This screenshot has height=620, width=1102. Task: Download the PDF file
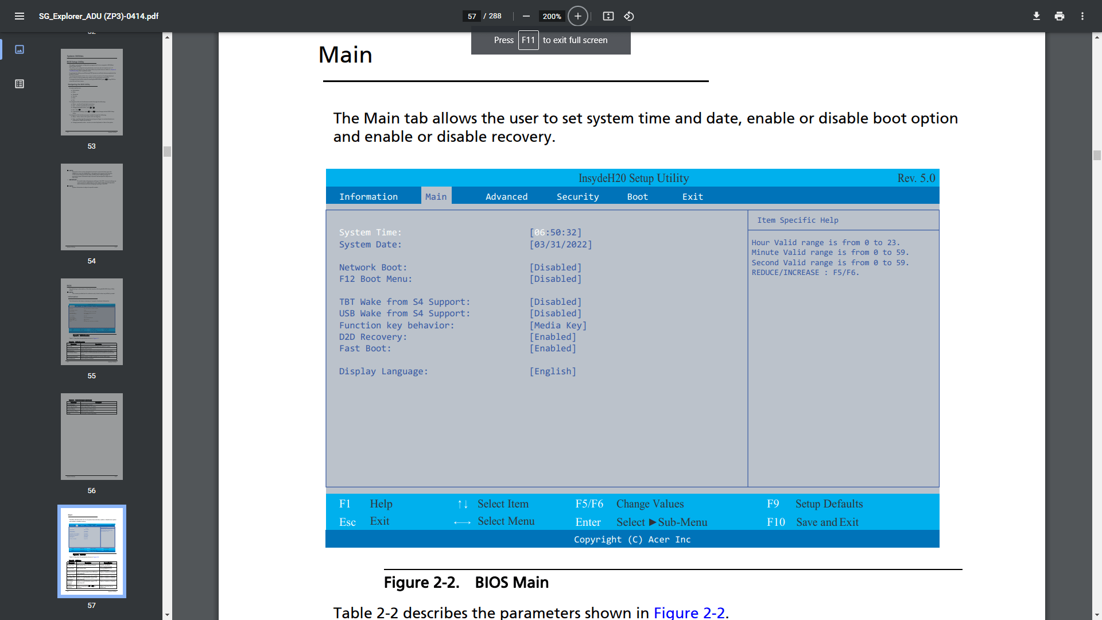[x=1037, y=16]
